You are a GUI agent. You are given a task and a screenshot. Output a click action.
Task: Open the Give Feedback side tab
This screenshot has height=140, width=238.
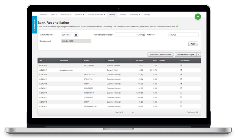(x=35, y=24)
